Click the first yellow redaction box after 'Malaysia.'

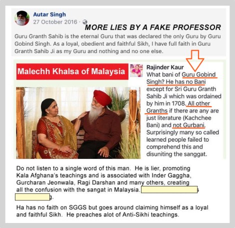[169, 189]
